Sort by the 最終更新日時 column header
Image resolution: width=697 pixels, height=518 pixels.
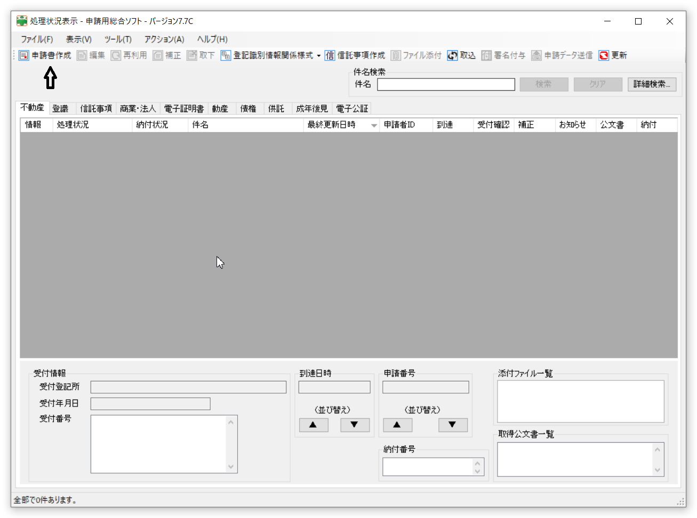331,125
